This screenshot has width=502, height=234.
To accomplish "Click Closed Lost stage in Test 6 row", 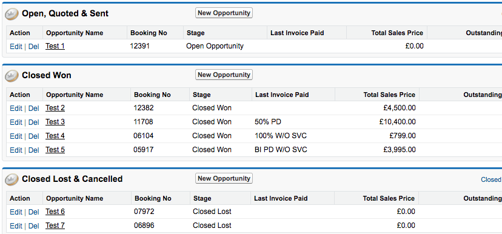I will (x=212, y=212).
